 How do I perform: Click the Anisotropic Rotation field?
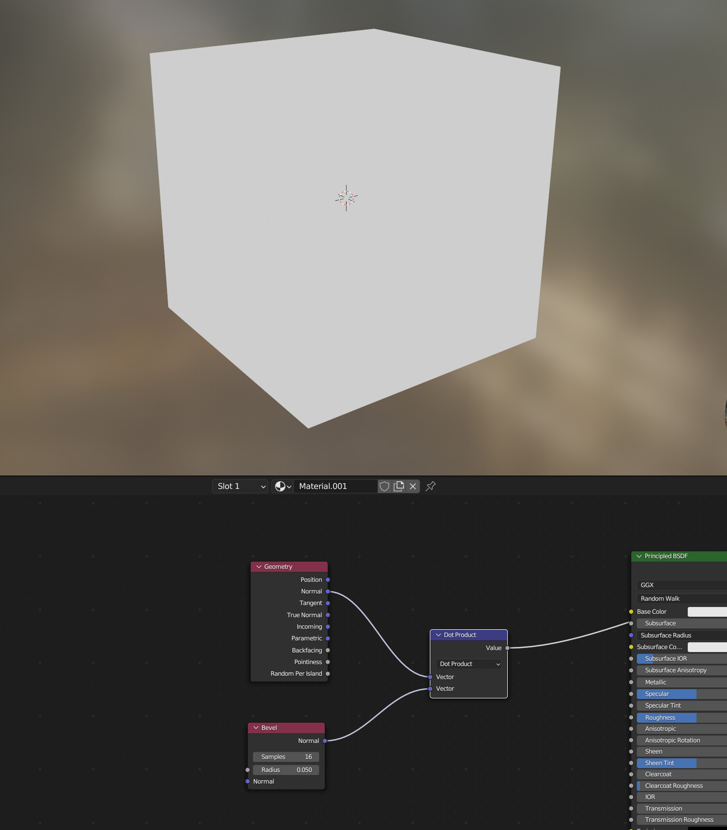(682, 740)
